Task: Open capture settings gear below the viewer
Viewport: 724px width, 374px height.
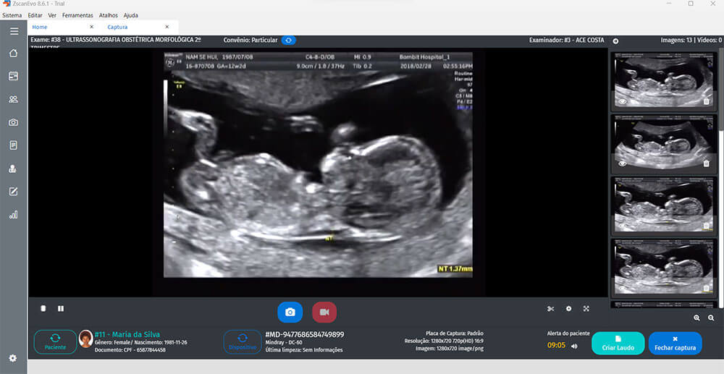Action: coord(568,308)
